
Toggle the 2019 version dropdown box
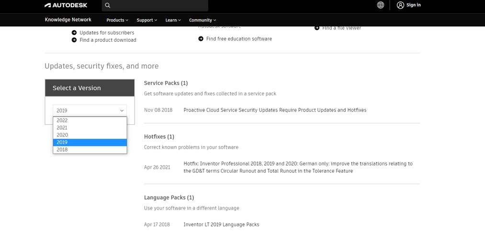coord(90,111)
